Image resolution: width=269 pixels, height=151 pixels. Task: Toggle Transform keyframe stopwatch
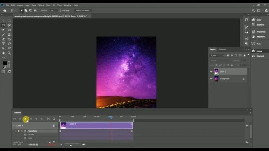pyautogui.click(x=25, y=131)
